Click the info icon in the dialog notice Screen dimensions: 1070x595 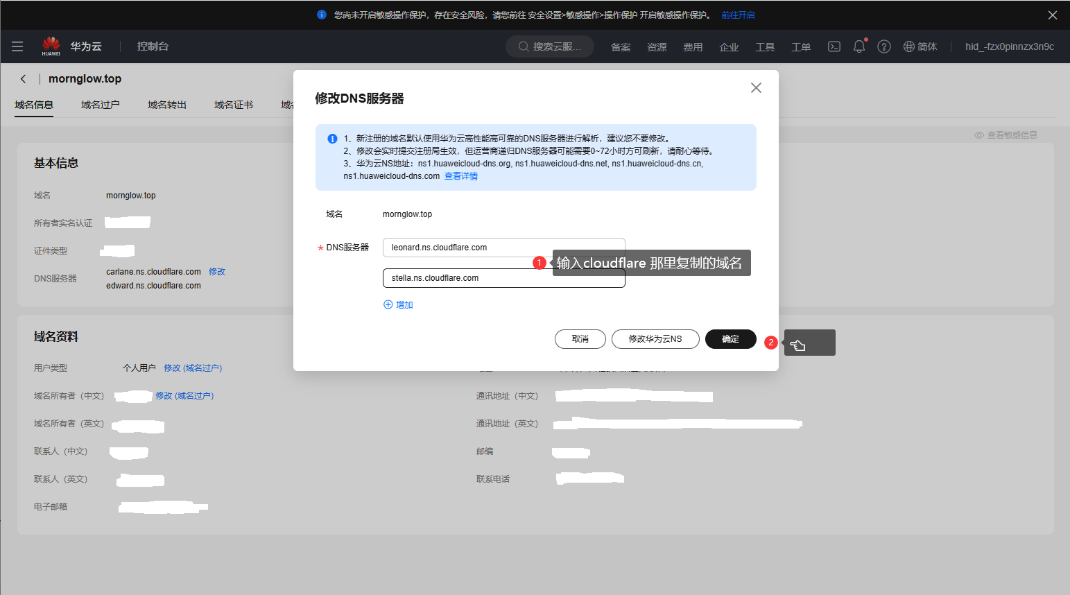332,139
